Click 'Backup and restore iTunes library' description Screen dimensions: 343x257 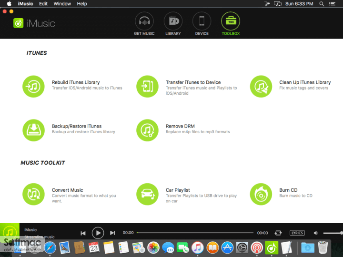pos(83,132)
